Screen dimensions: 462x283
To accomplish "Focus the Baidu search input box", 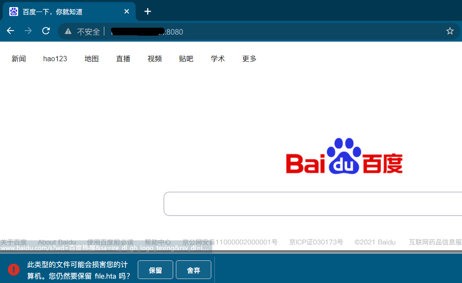I will 313,204.
